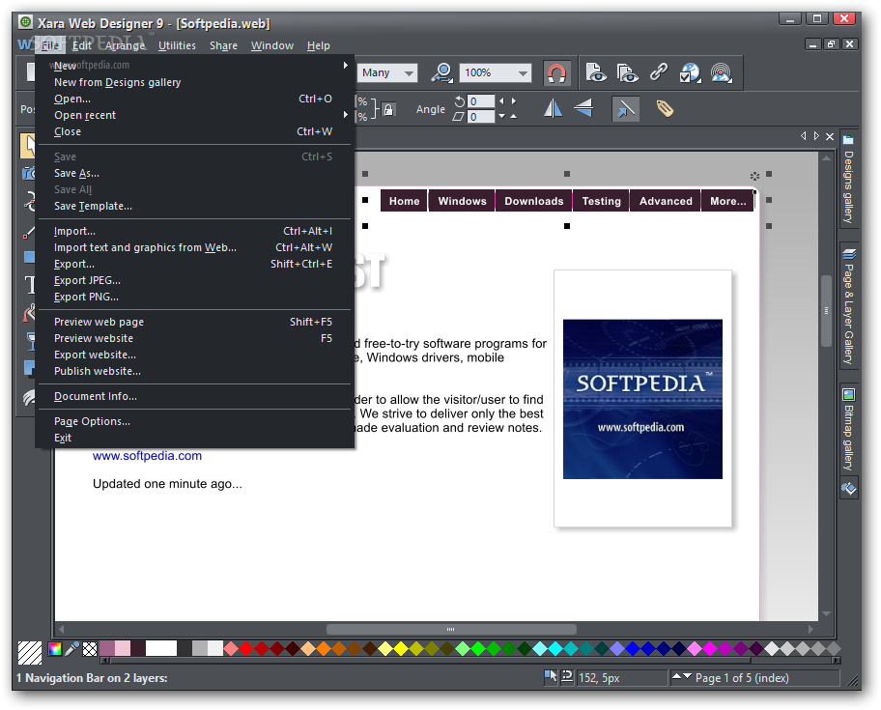Click the flip vertical icon
The width and height of the screenshot is (881, 710).
[583, 108]
